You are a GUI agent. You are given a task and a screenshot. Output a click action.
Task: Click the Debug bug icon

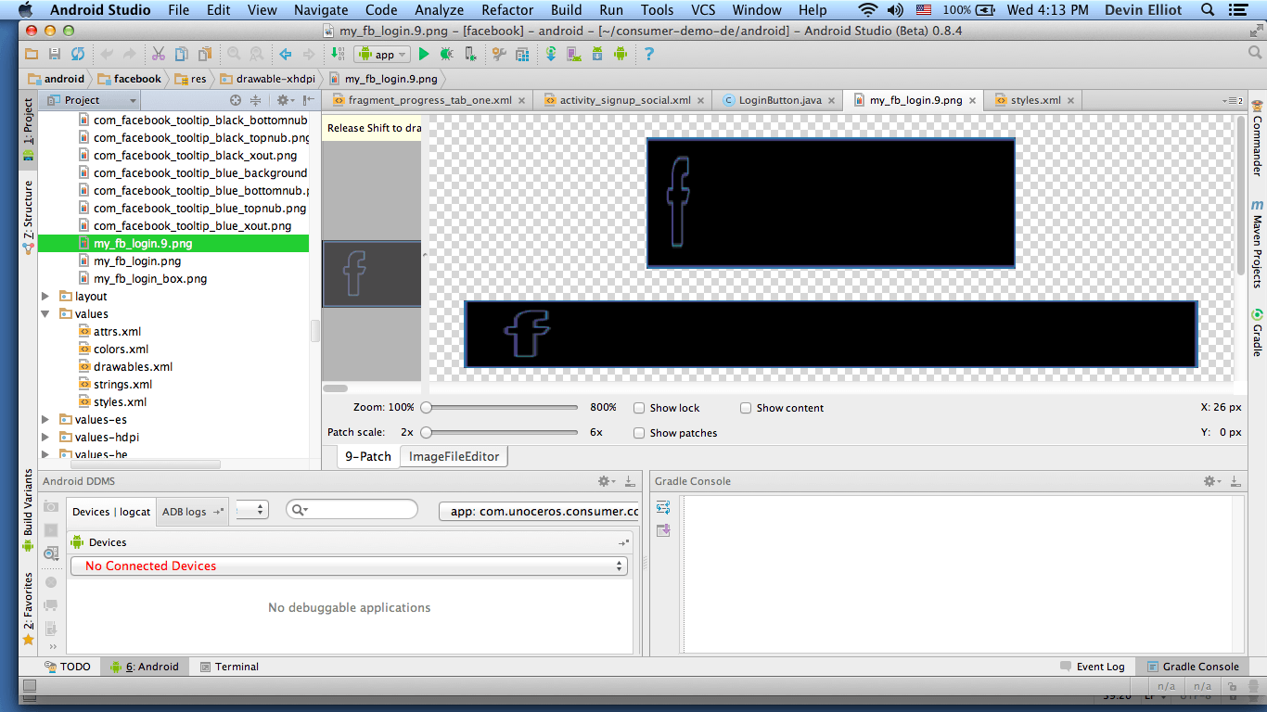click(x=446, y=55)
